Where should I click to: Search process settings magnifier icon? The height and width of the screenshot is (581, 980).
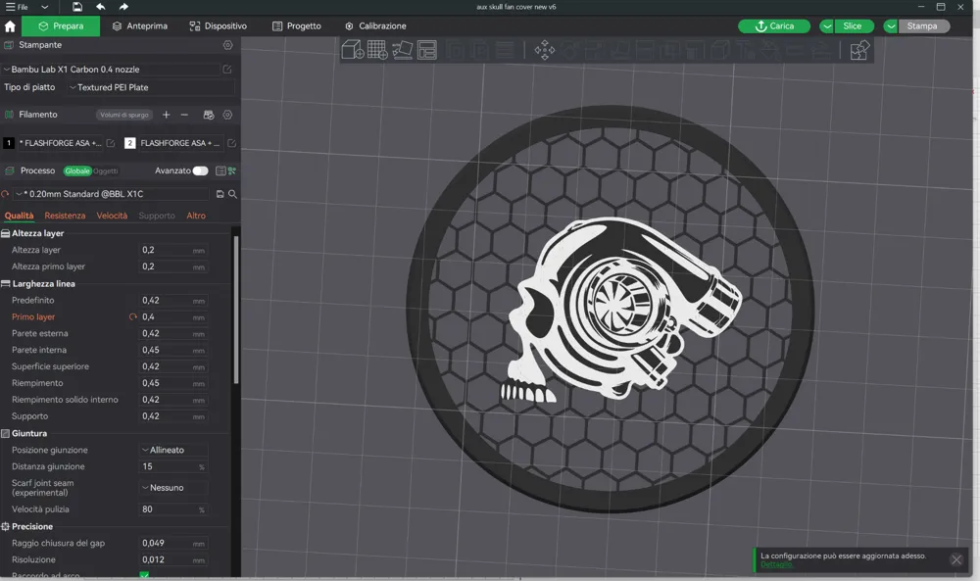coord(232,194)
